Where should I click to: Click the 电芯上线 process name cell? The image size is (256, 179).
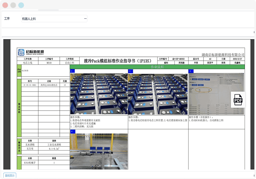coord(27,63)
